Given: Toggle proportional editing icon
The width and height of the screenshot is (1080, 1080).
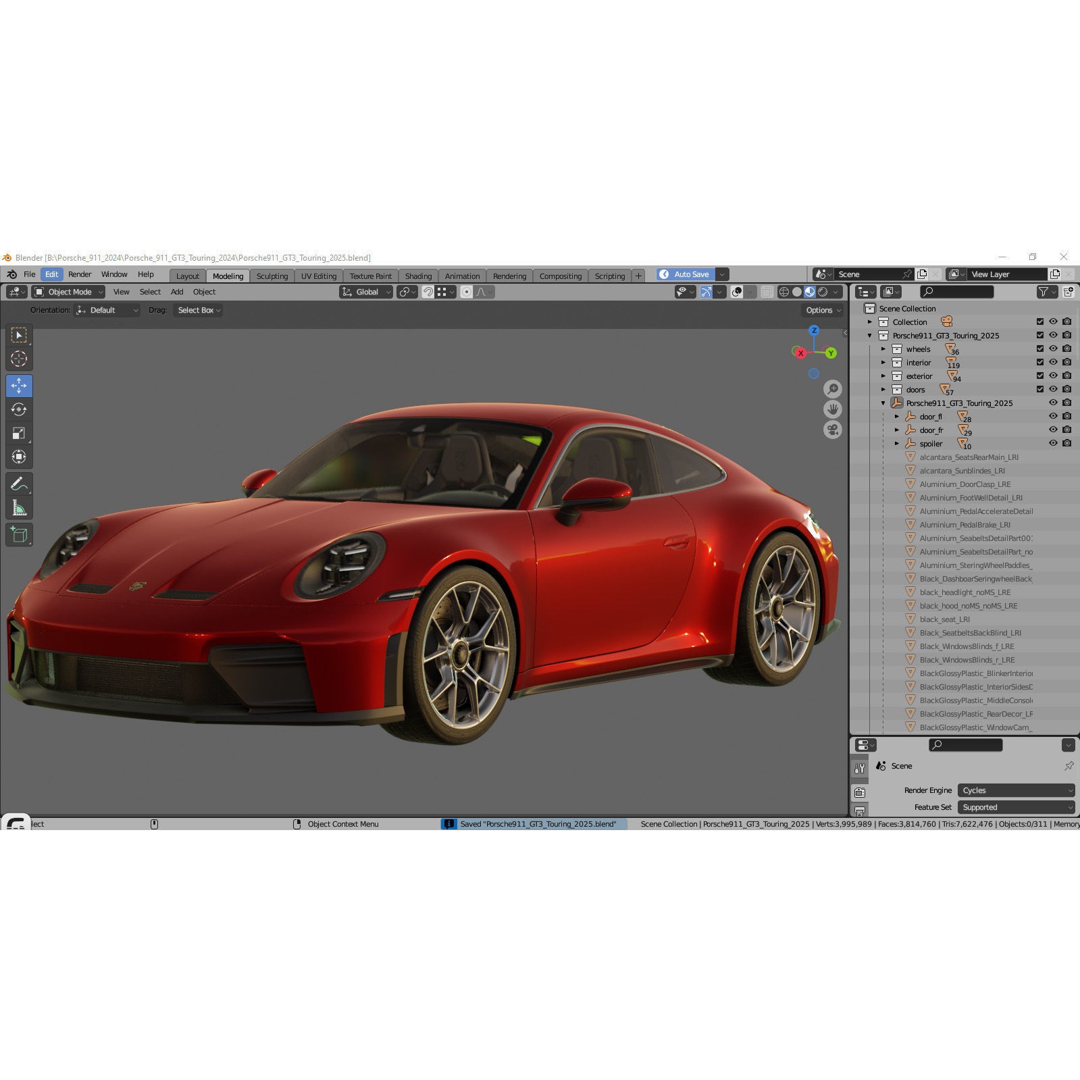Looking at the screenshot, I should coord(466,292).
